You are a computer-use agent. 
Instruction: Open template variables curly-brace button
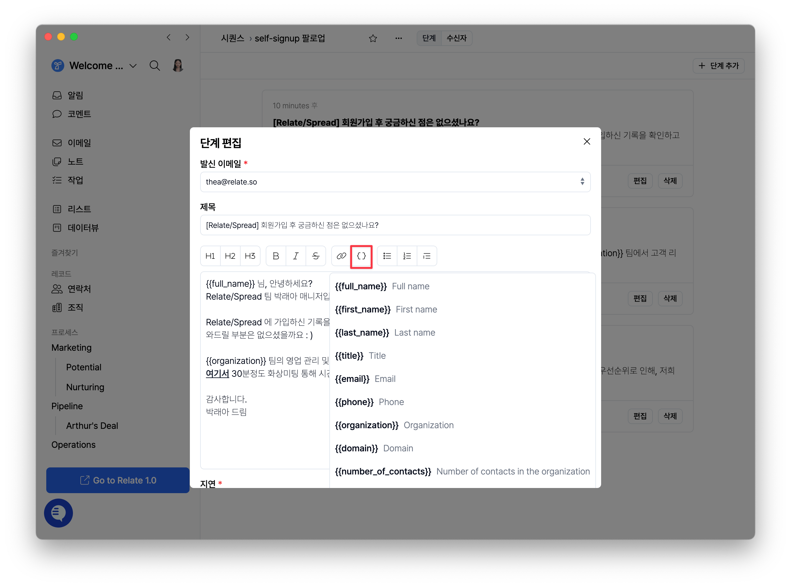point(361,256)
